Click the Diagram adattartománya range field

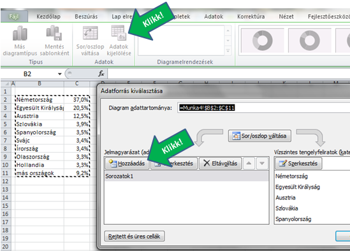[x=263, y=108]
